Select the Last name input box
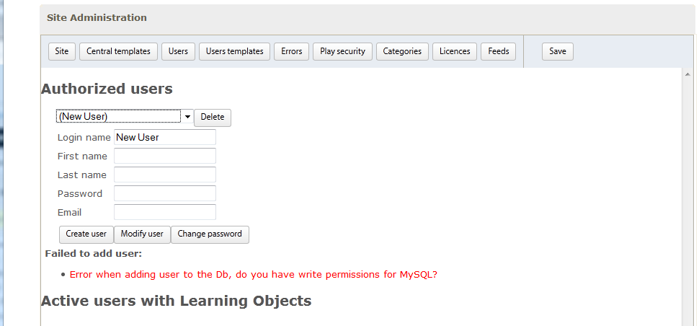The image size is (699, 326). pos(165,175)
